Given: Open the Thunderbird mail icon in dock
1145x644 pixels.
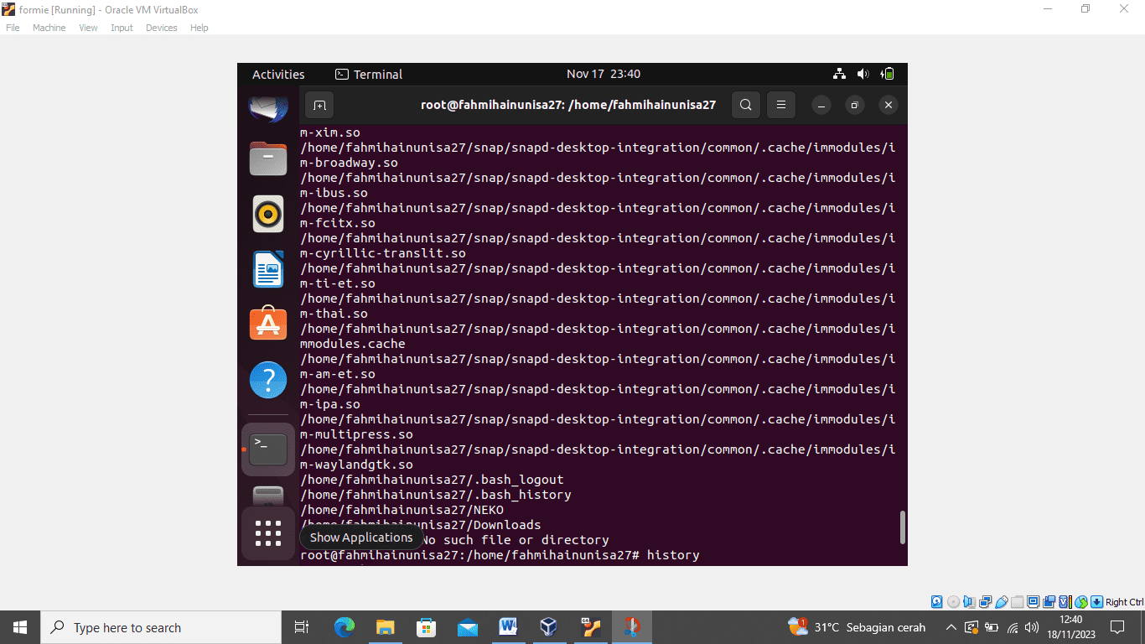Looking at the screenshot, I should [x=268, y=107].
